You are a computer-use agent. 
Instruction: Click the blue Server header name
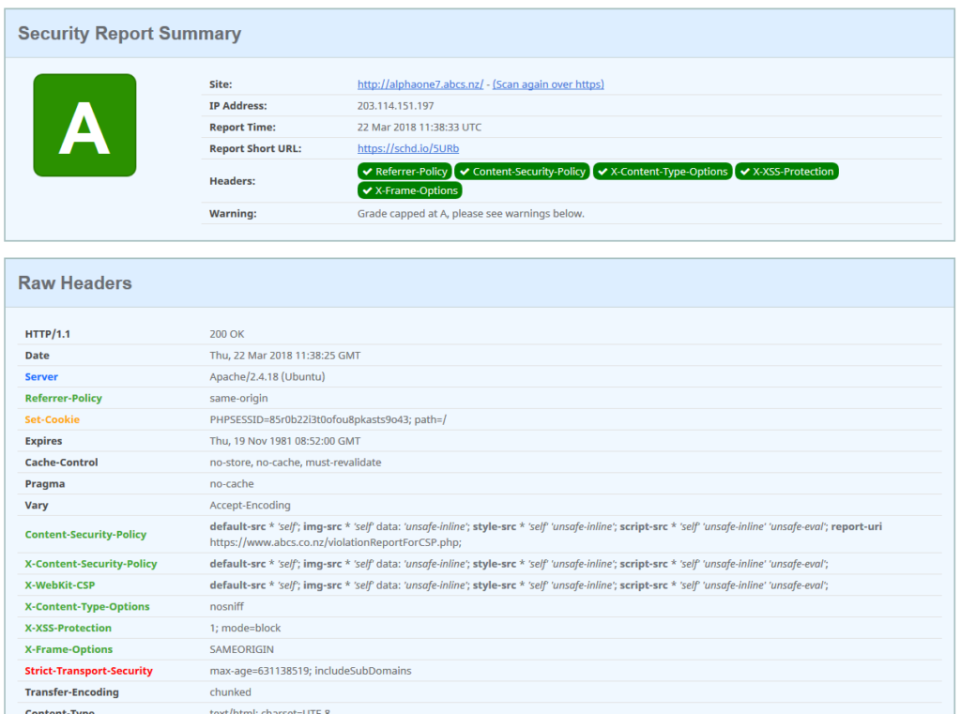coord(41,377)
